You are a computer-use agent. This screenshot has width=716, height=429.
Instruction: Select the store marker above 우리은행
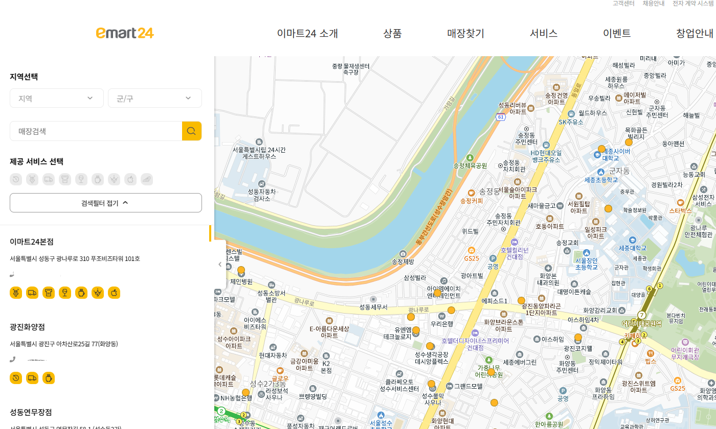tap(451, 310)
